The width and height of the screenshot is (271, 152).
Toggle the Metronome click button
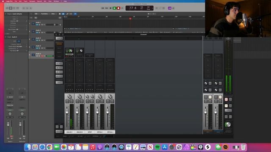[173, 8]
